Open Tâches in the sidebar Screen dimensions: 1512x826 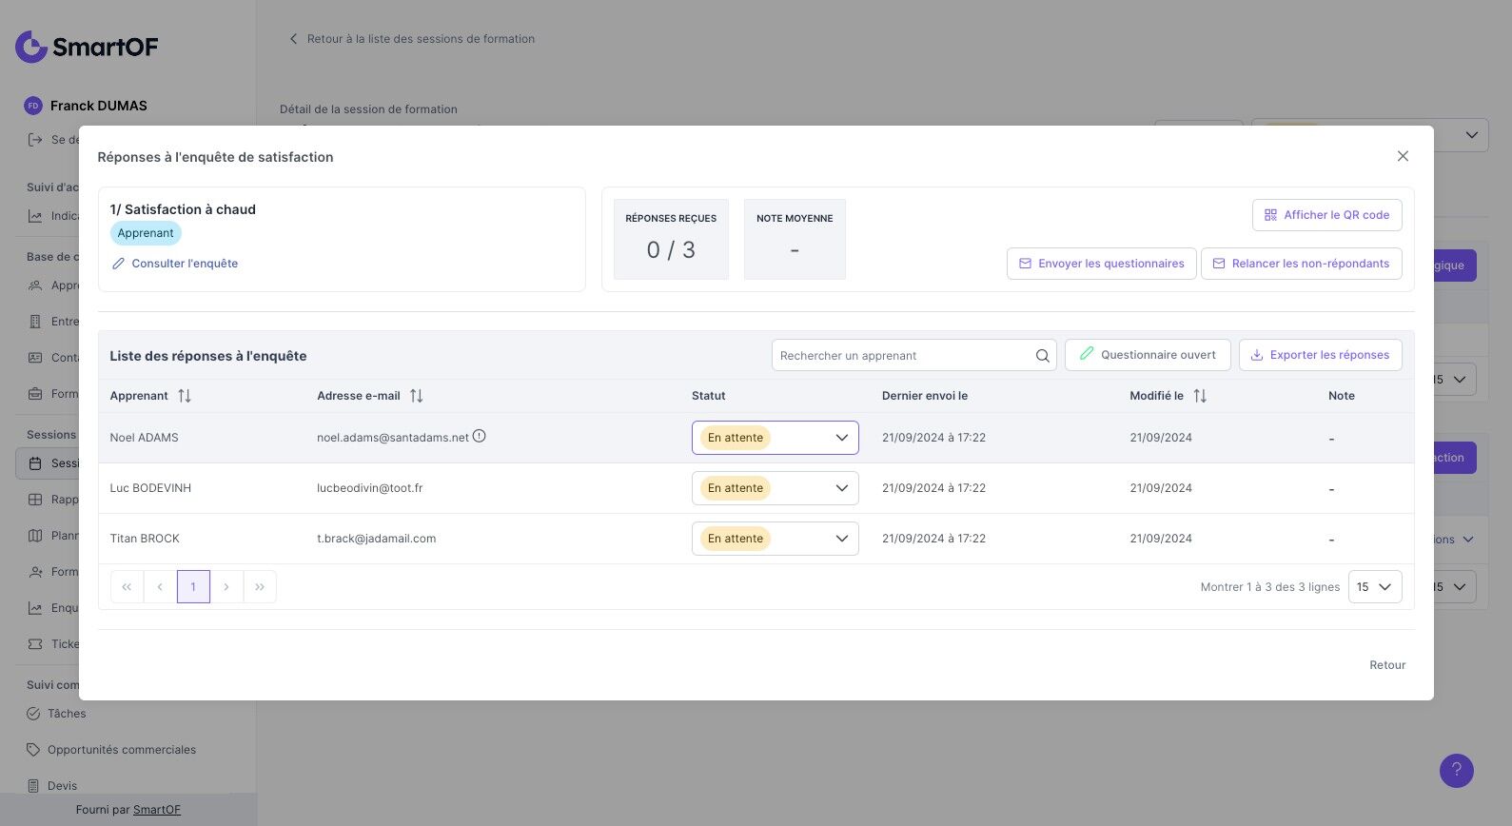tap(67, 714)
